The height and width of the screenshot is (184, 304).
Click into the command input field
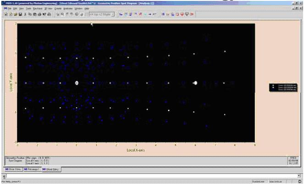point(151,176)
